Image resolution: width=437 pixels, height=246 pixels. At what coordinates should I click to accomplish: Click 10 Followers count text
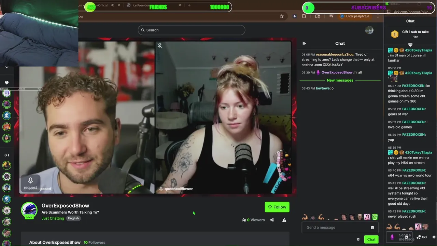pyautogui.click(x=95, y=243)
